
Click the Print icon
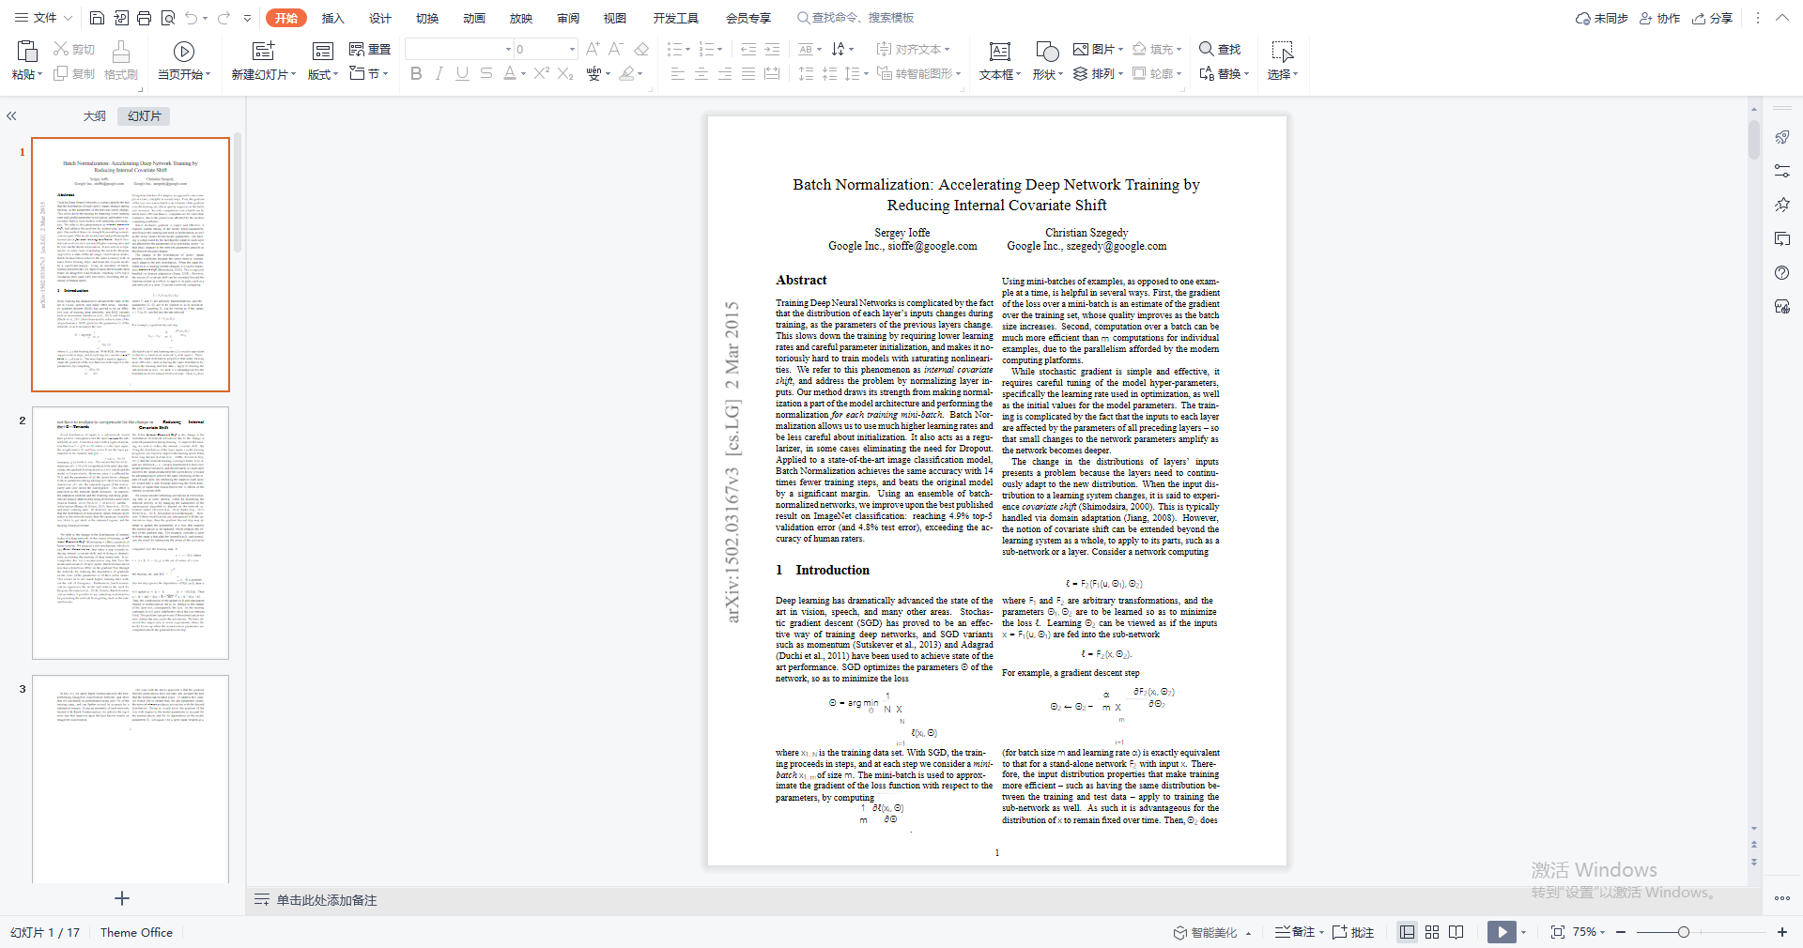(x=144, y=18)
